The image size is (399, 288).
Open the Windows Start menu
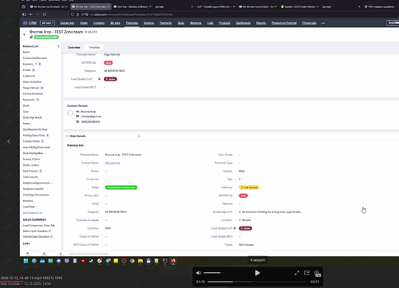(x=26, y=261)
